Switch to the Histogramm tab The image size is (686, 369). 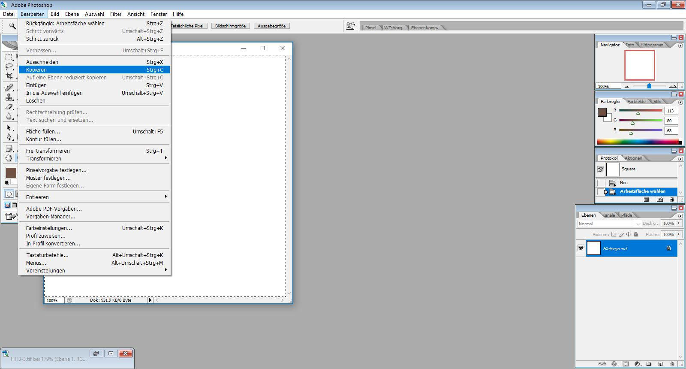pos(652,45)
